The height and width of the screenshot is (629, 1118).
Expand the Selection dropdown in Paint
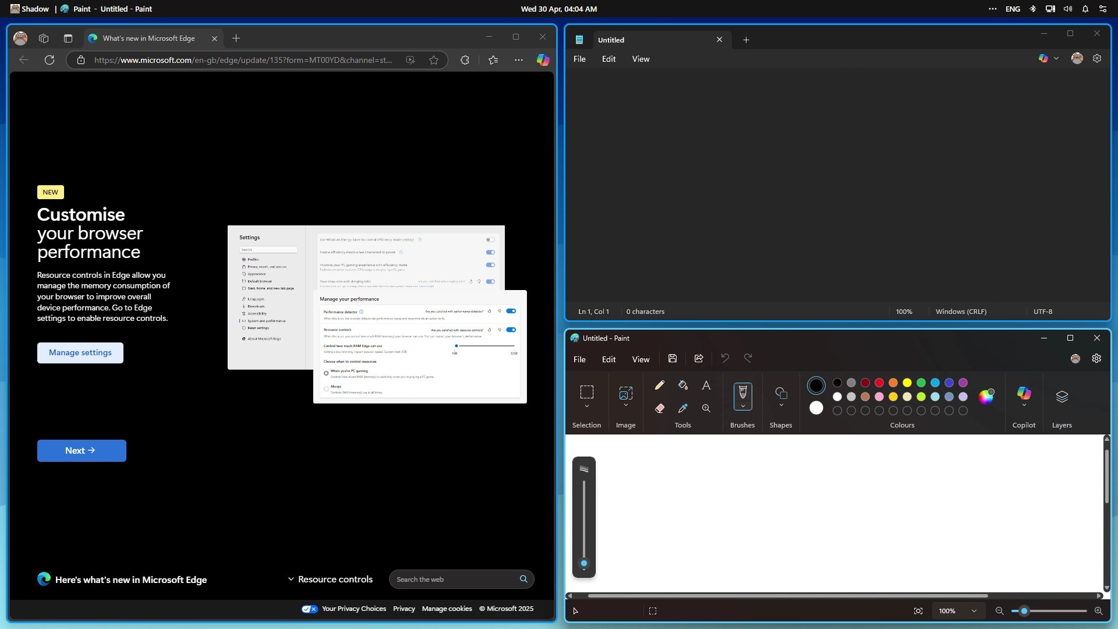pyautogui.click(x=587, y=406)
